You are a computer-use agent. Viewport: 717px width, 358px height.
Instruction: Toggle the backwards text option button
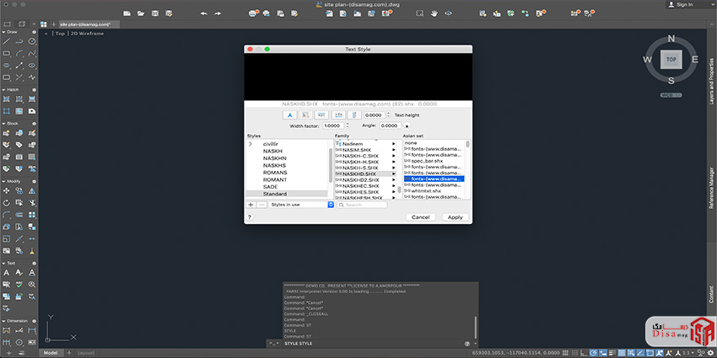[x=338, y=115]
